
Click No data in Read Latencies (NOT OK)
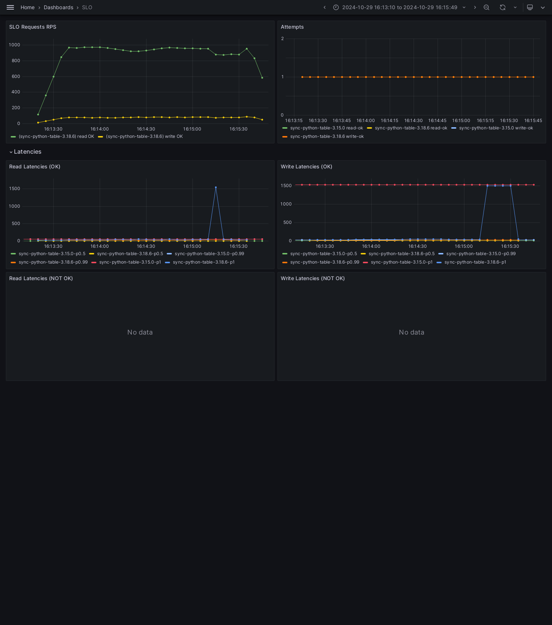(140, 332)
